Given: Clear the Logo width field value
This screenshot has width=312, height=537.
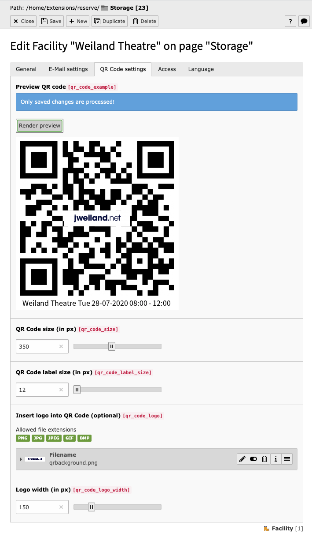Looking at the screenshot, I should pos(61,507).
